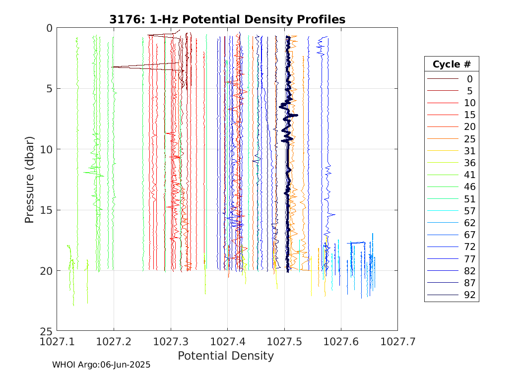Click the y-axis tick label 20
This screenshot has width=521, height=372.
pos(47,271)
